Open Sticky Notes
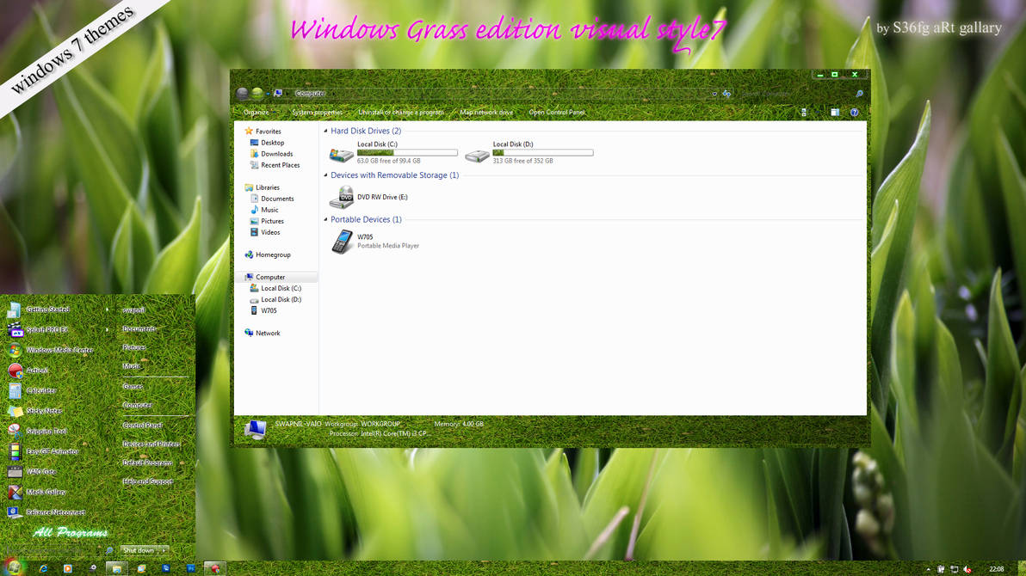 point(45,411)
